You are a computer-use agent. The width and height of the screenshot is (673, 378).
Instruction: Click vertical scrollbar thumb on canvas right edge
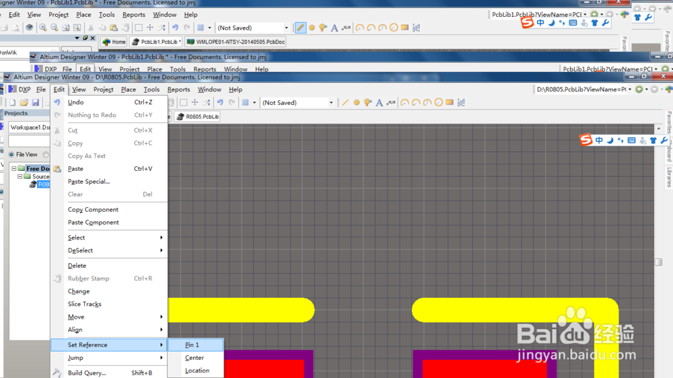coord(658,262)
